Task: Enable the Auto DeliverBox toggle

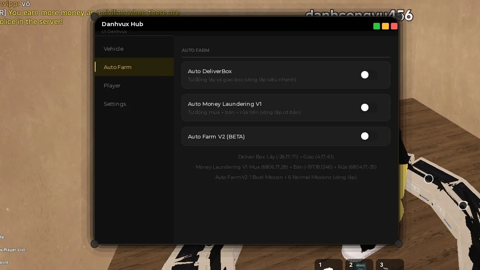Action: pyautogui.click(x=369, y=75)
